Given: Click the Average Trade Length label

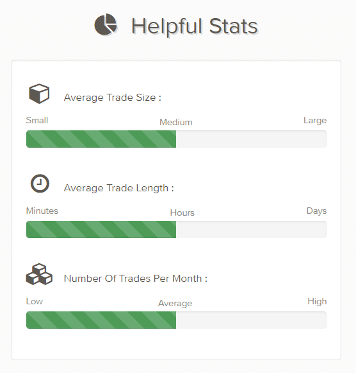Looking at the screenshot, I should click(x=118, y=188).
